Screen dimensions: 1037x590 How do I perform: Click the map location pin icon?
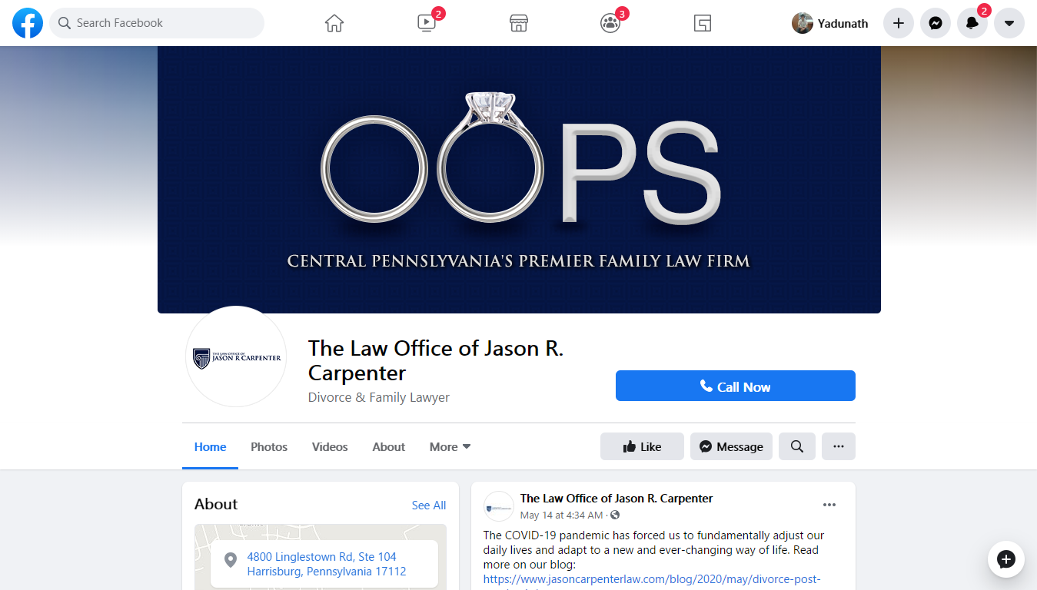[230, 560]
